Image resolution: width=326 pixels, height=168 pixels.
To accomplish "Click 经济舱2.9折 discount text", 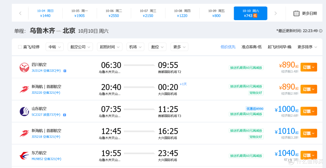I will point(290,93).
